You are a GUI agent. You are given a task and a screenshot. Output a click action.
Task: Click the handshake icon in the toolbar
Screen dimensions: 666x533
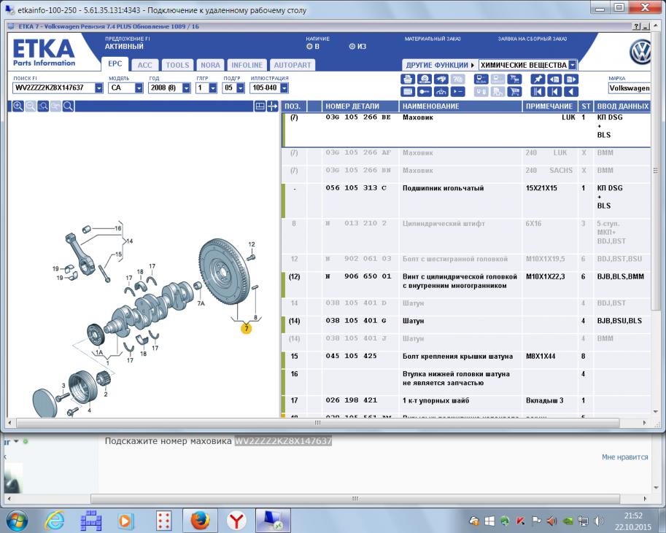(x=441, y=79)
